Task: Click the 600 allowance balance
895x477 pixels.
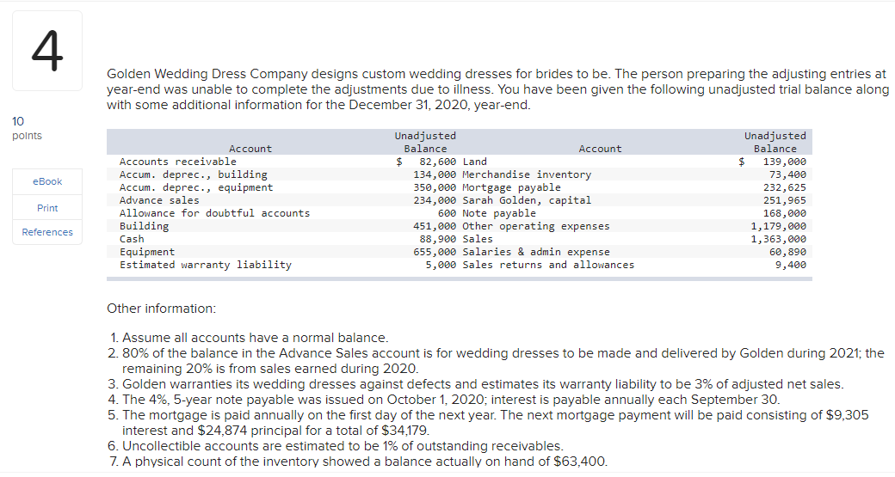Action: (447, 213)
